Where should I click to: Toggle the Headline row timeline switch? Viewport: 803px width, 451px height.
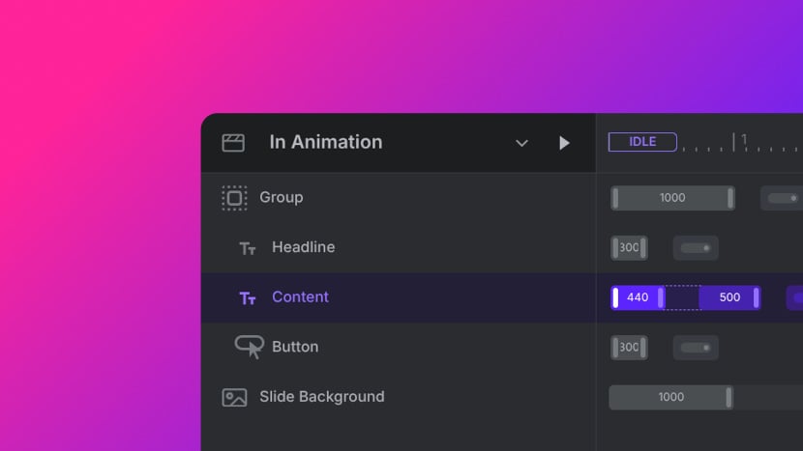(x=696, y=248)
